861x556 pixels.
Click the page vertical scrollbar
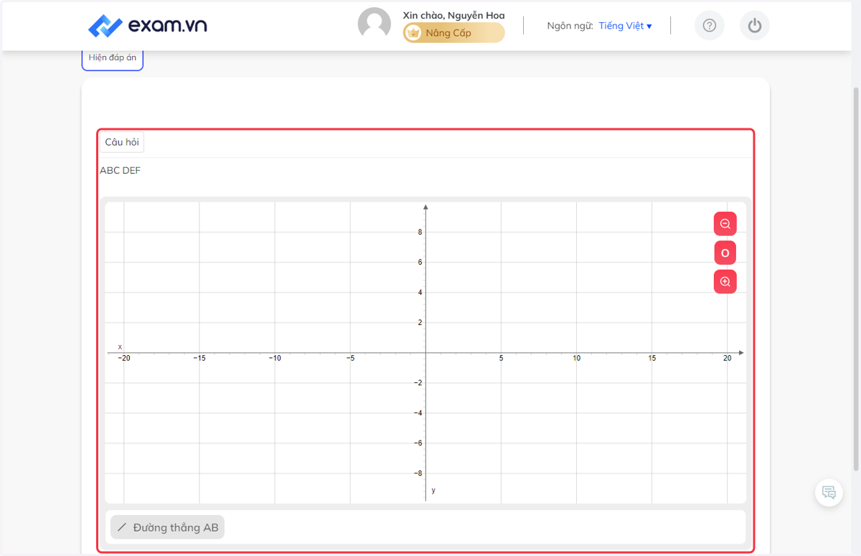coord(857,280)
